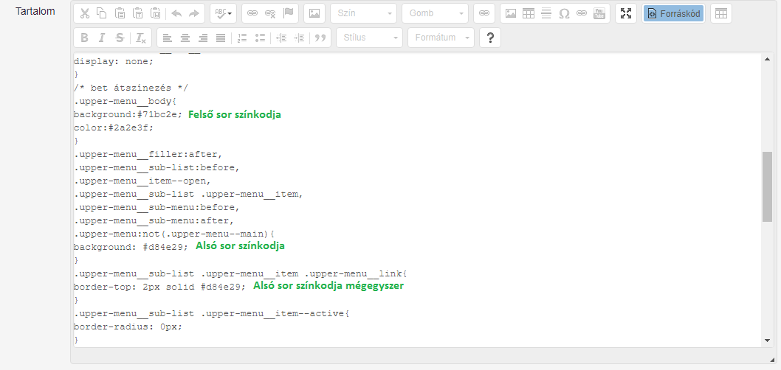This screenshot has width=781, height=370.
Task: Open the spell checker dropdown
Action: click(223, 13)
